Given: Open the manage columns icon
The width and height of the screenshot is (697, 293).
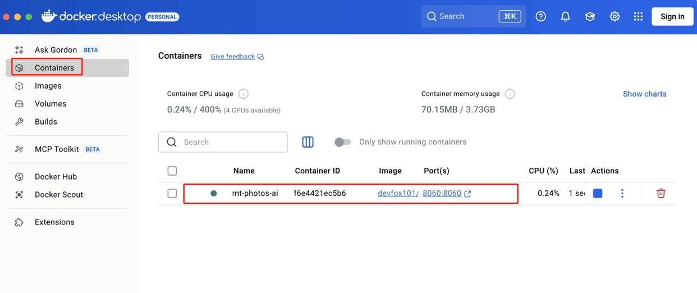Looking at the screenshot, I should click(x=308, y=142).
